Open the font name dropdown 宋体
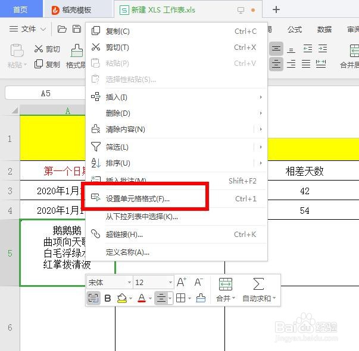This screenshot has width=359, height=351. coord(129,283)
